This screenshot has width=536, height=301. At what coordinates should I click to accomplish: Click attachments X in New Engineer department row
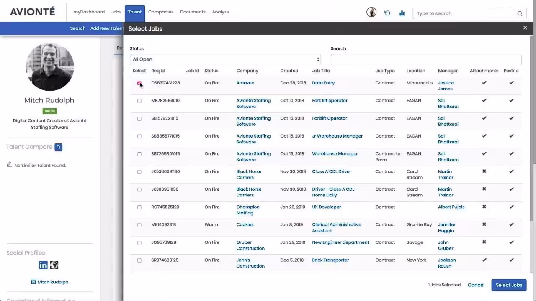click(484, 242)
